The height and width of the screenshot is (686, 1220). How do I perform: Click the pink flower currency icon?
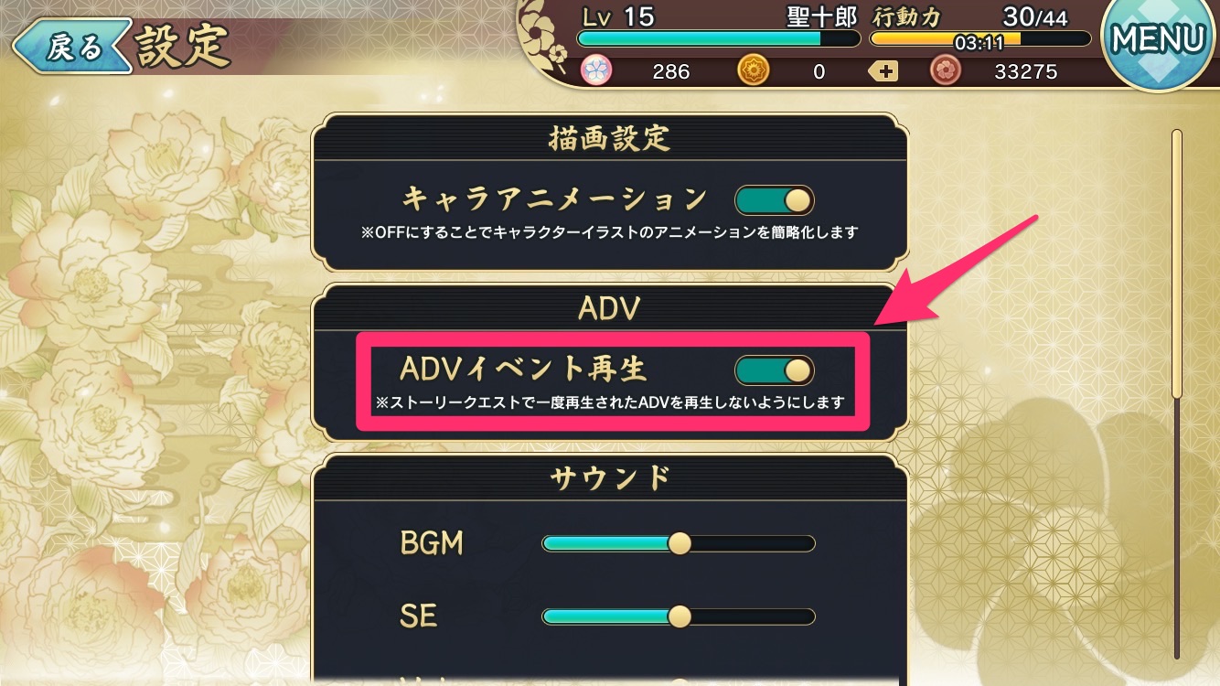tap(595, 70)
